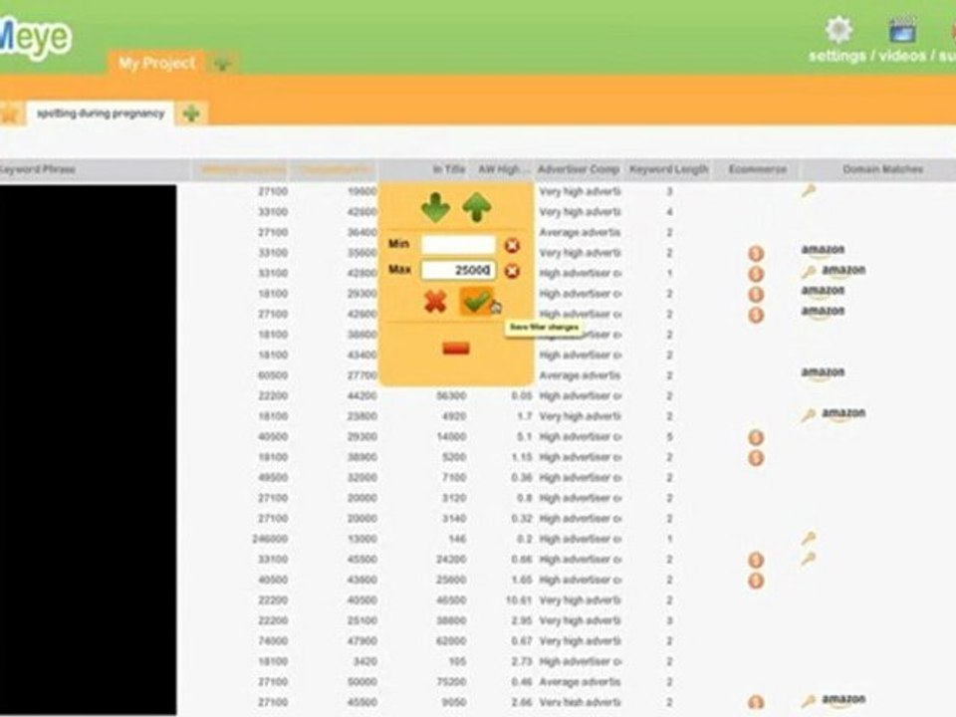Click the ecommerce coin in the 40500 / 43600 row
The image size is (956, 717).
pyautogui.click(x=756, y=581)
